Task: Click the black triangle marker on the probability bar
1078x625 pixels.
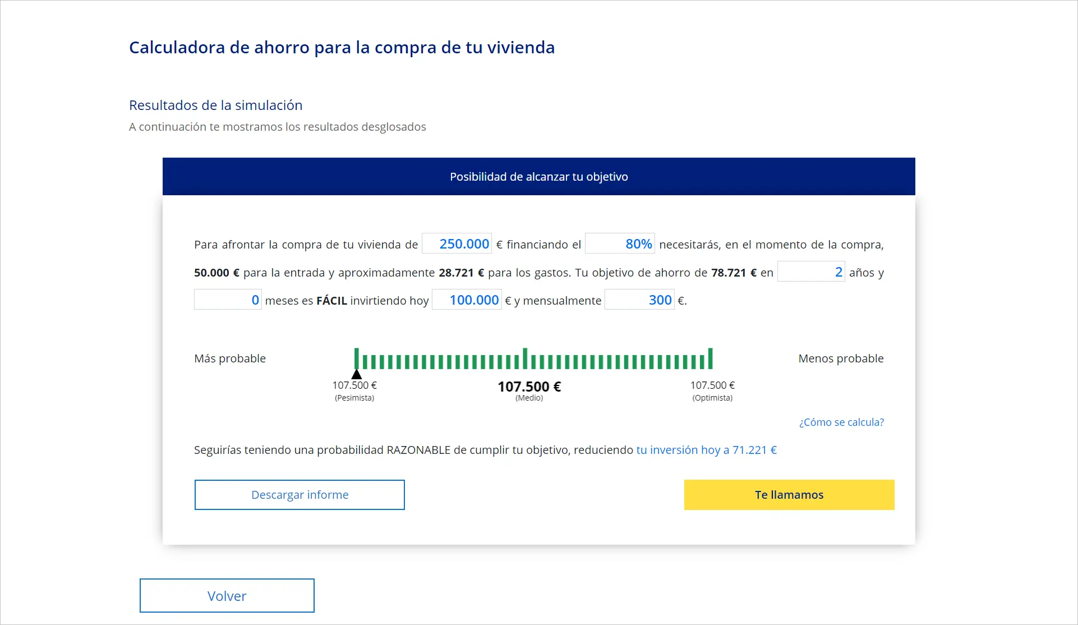Action: (357, 374)
